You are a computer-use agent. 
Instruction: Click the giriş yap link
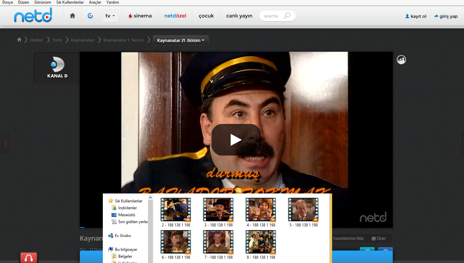(x=446, y=16)
